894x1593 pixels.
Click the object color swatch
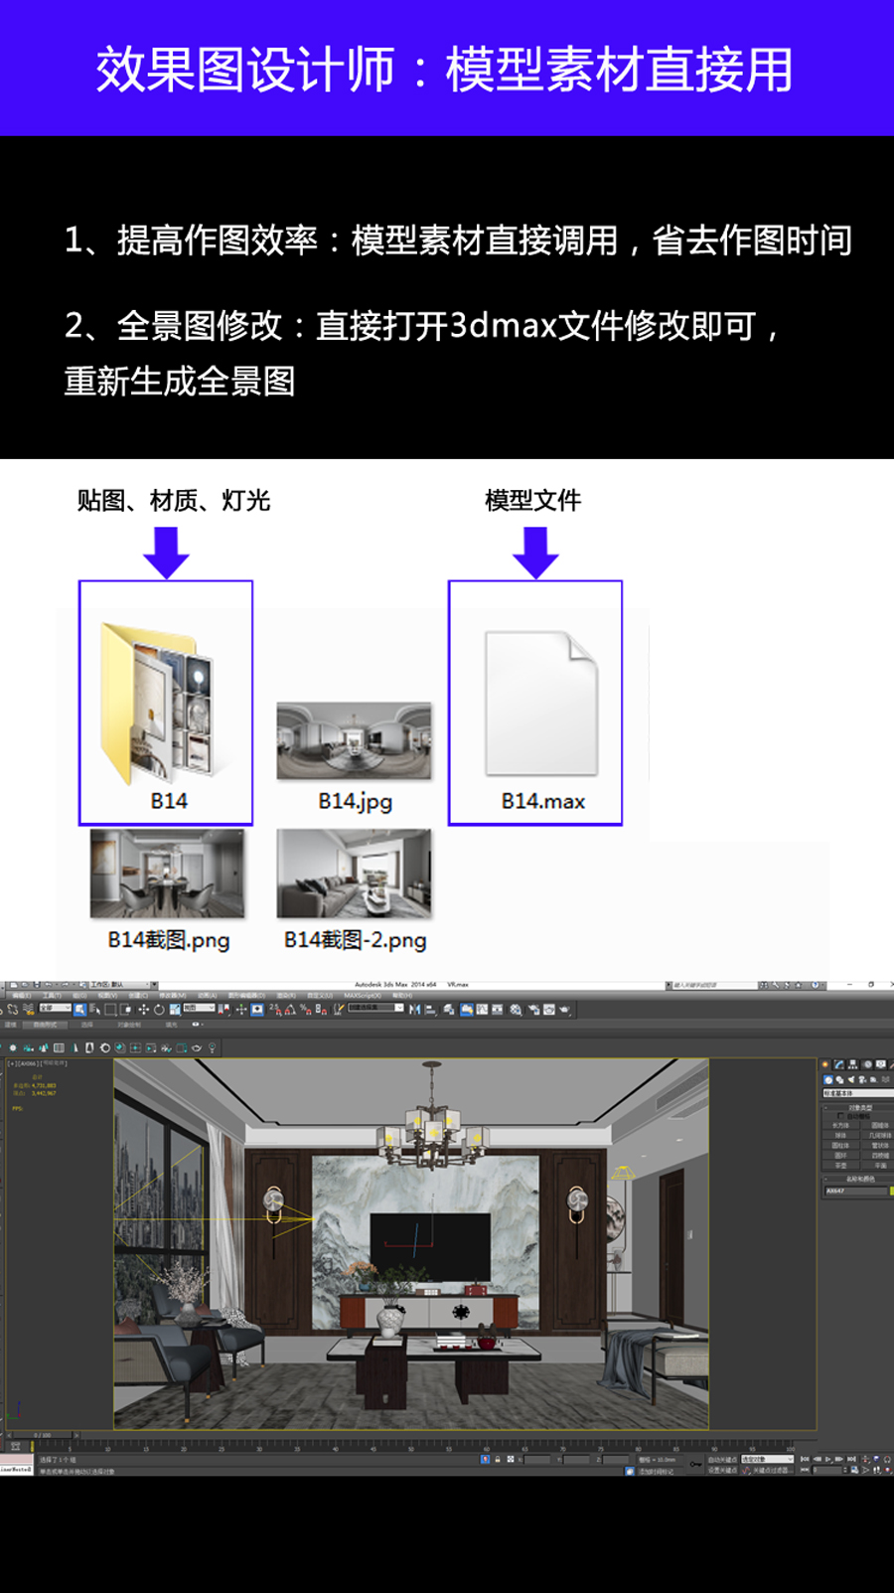tap(891, 1190)
